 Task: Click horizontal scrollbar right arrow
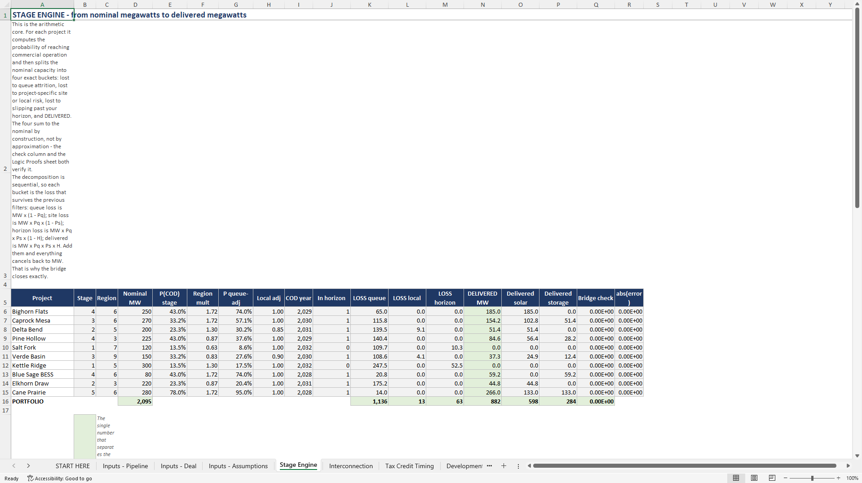pyautogui.click(x=848, y=466)
